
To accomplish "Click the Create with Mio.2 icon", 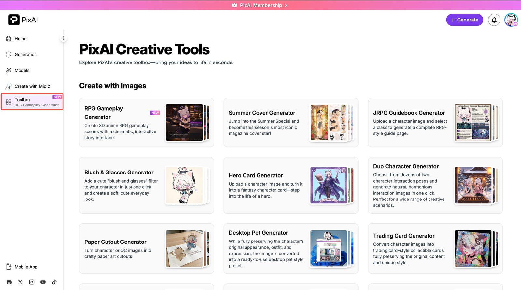I will click(x=9, y=86).
